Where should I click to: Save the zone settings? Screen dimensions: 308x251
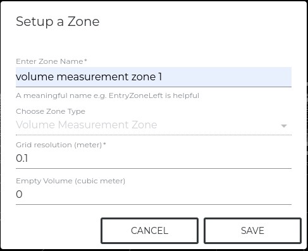(x=252, y=231)
